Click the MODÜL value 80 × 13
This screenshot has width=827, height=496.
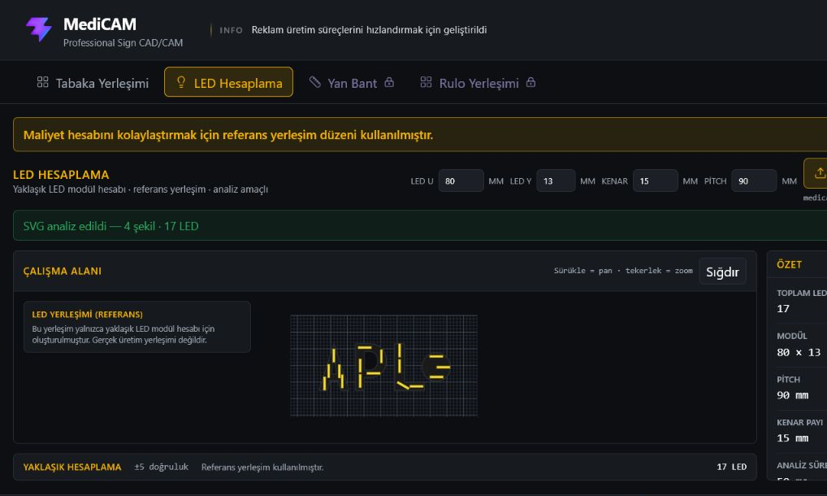pos(799,352)
